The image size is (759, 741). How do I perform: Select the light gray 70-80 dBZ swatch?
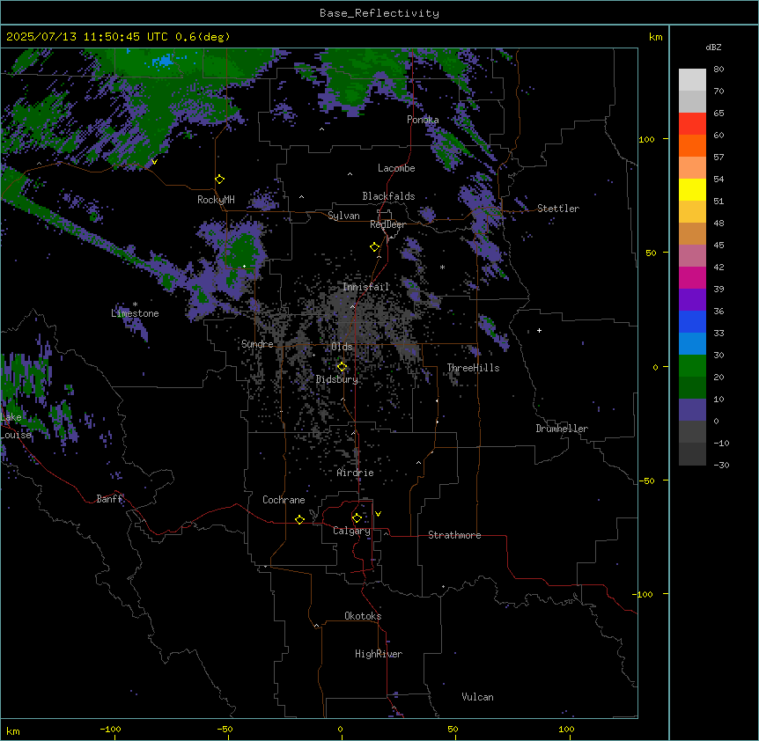692,80
